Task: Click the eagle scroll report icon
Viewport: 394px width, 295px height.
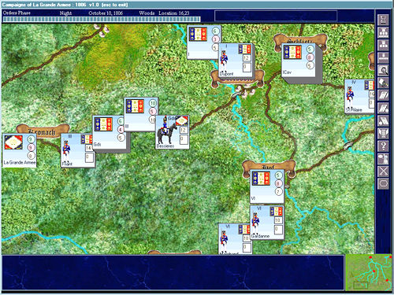Action: (x=383, y=134)
